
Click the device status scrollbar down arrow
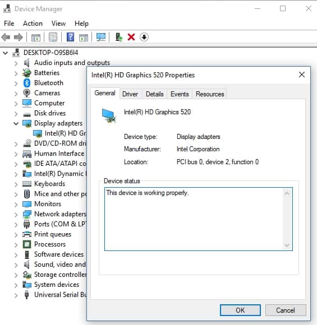click(287, 245)
